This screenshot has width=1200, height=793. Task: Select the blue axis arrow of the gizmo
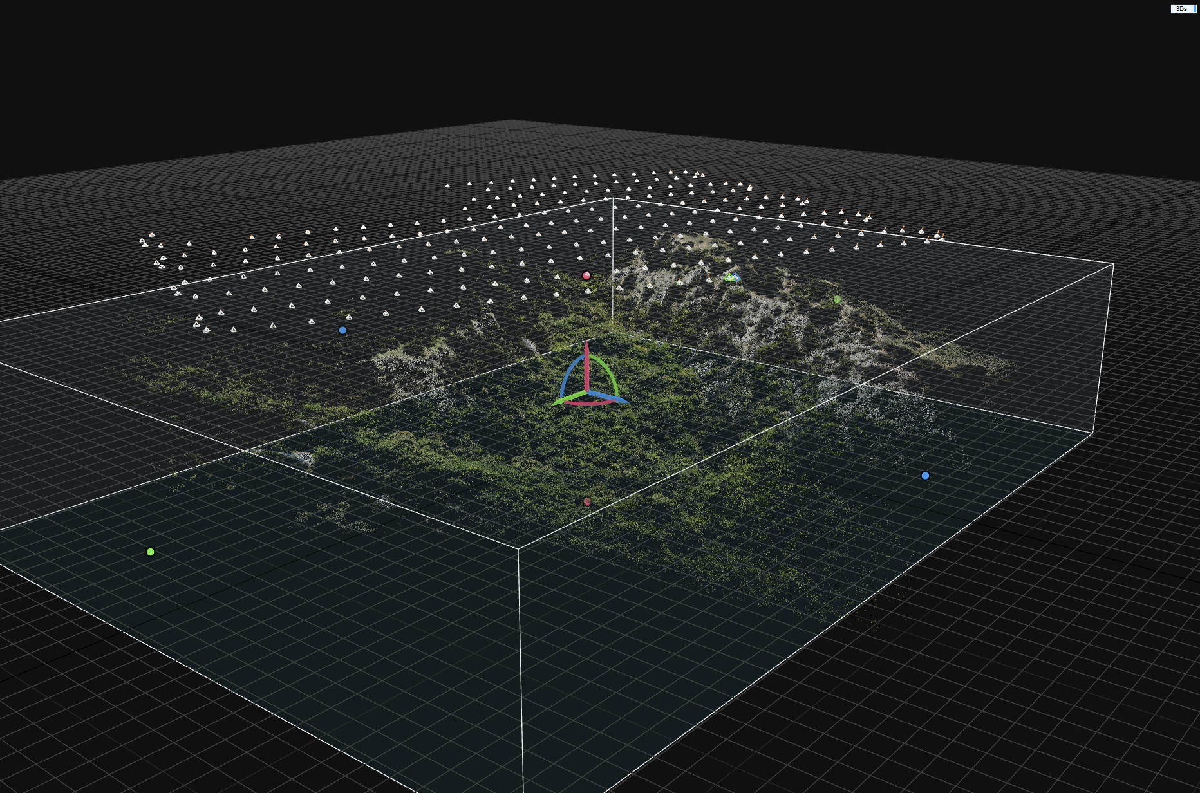(612, 398)
